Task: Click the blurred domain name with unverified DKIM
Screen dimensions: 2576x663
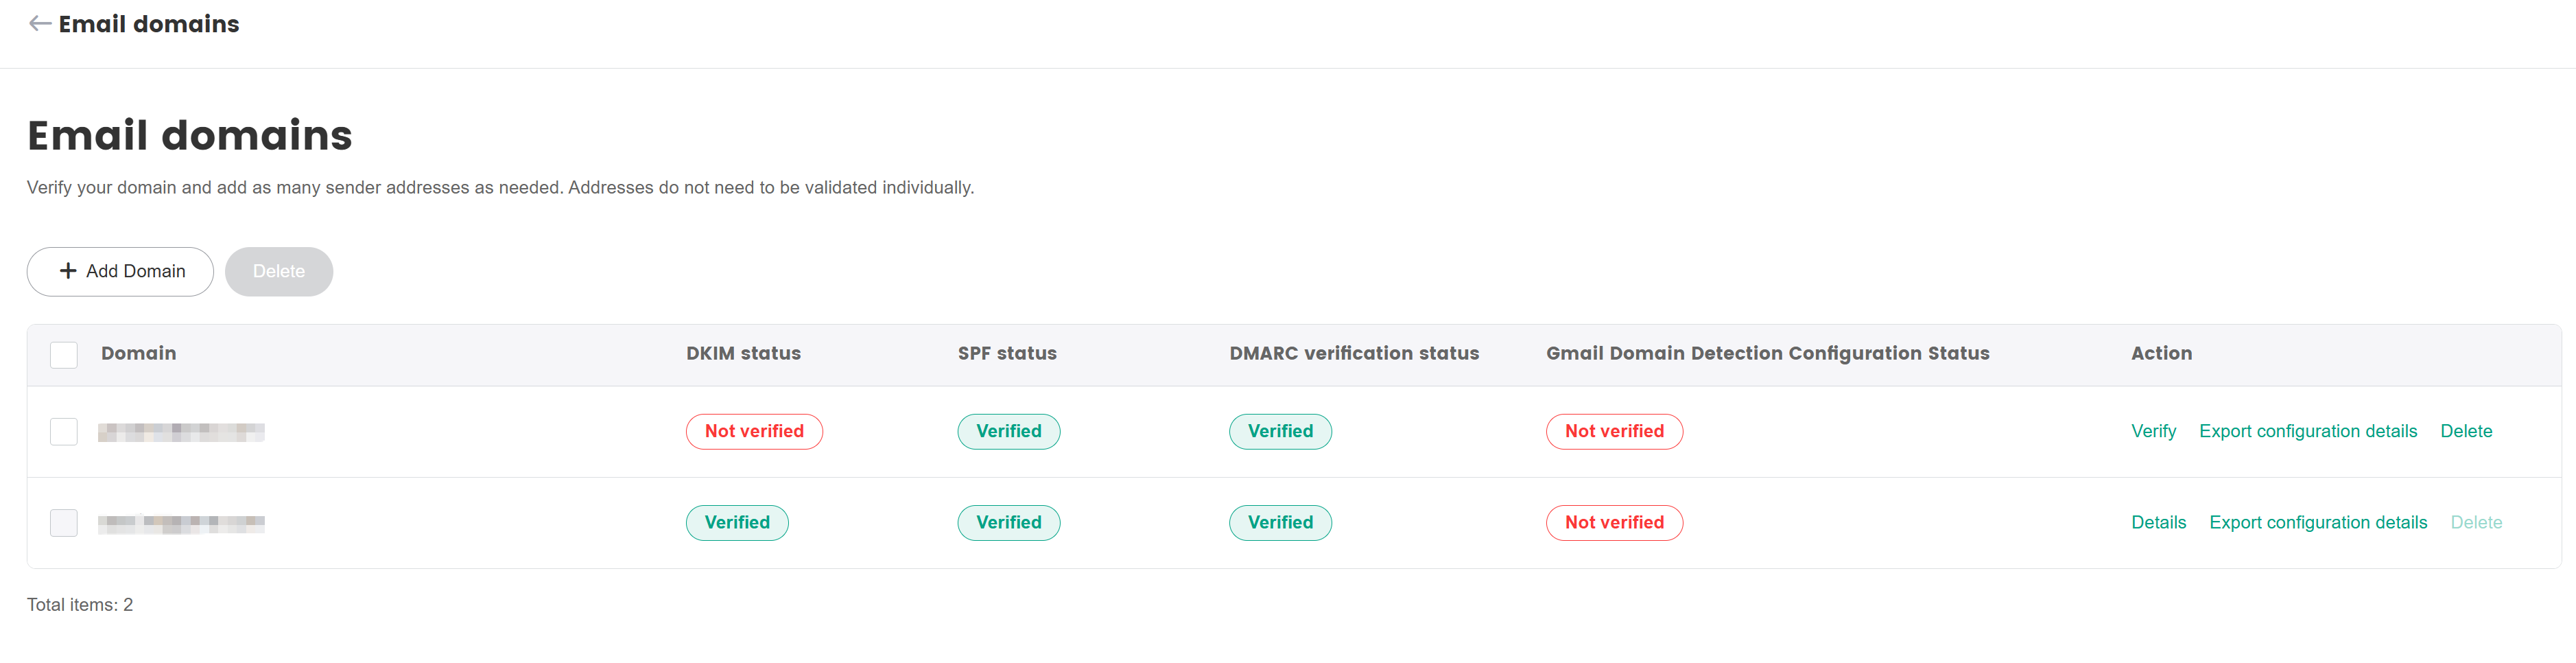Action: 181,432
